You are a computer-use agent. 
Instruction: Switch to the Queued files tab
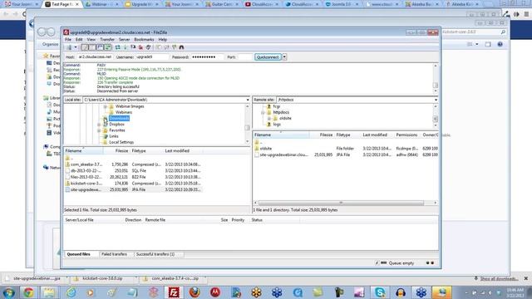tap(79, 254)
